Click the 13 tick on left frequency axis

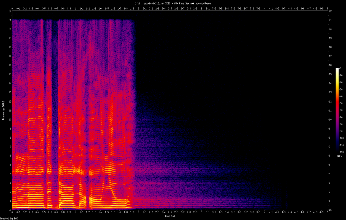[10, 92]
